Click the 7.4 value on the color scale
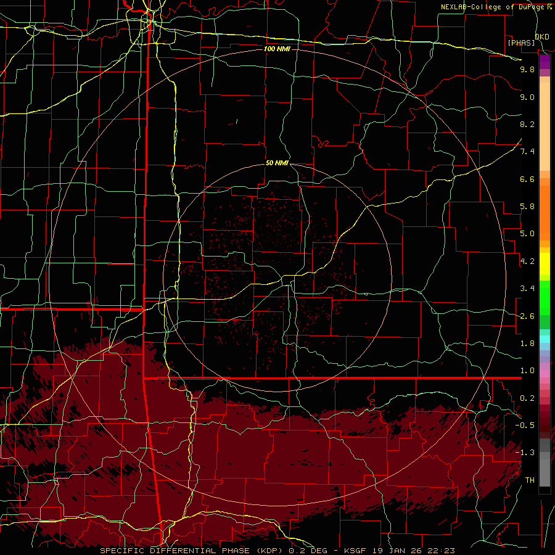 [x=527, y=152]
